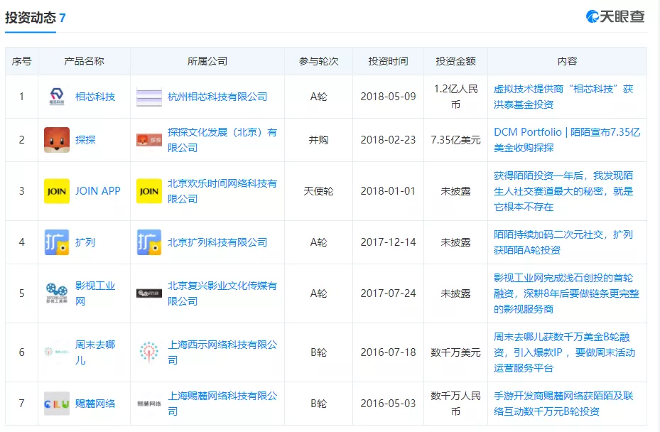Click the 上海西示网络 company tree logo
Image resolution: width=660 pixels, height=432 pixels.
pyautogui.click(x=149, y=352)
